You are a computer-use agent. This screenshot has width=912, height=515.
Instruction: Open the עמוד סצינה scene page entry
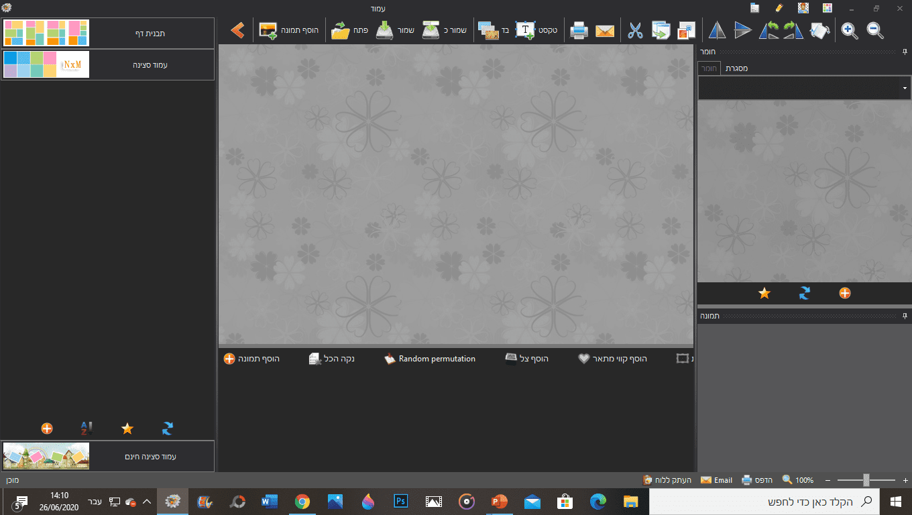(x=108, y=64)
